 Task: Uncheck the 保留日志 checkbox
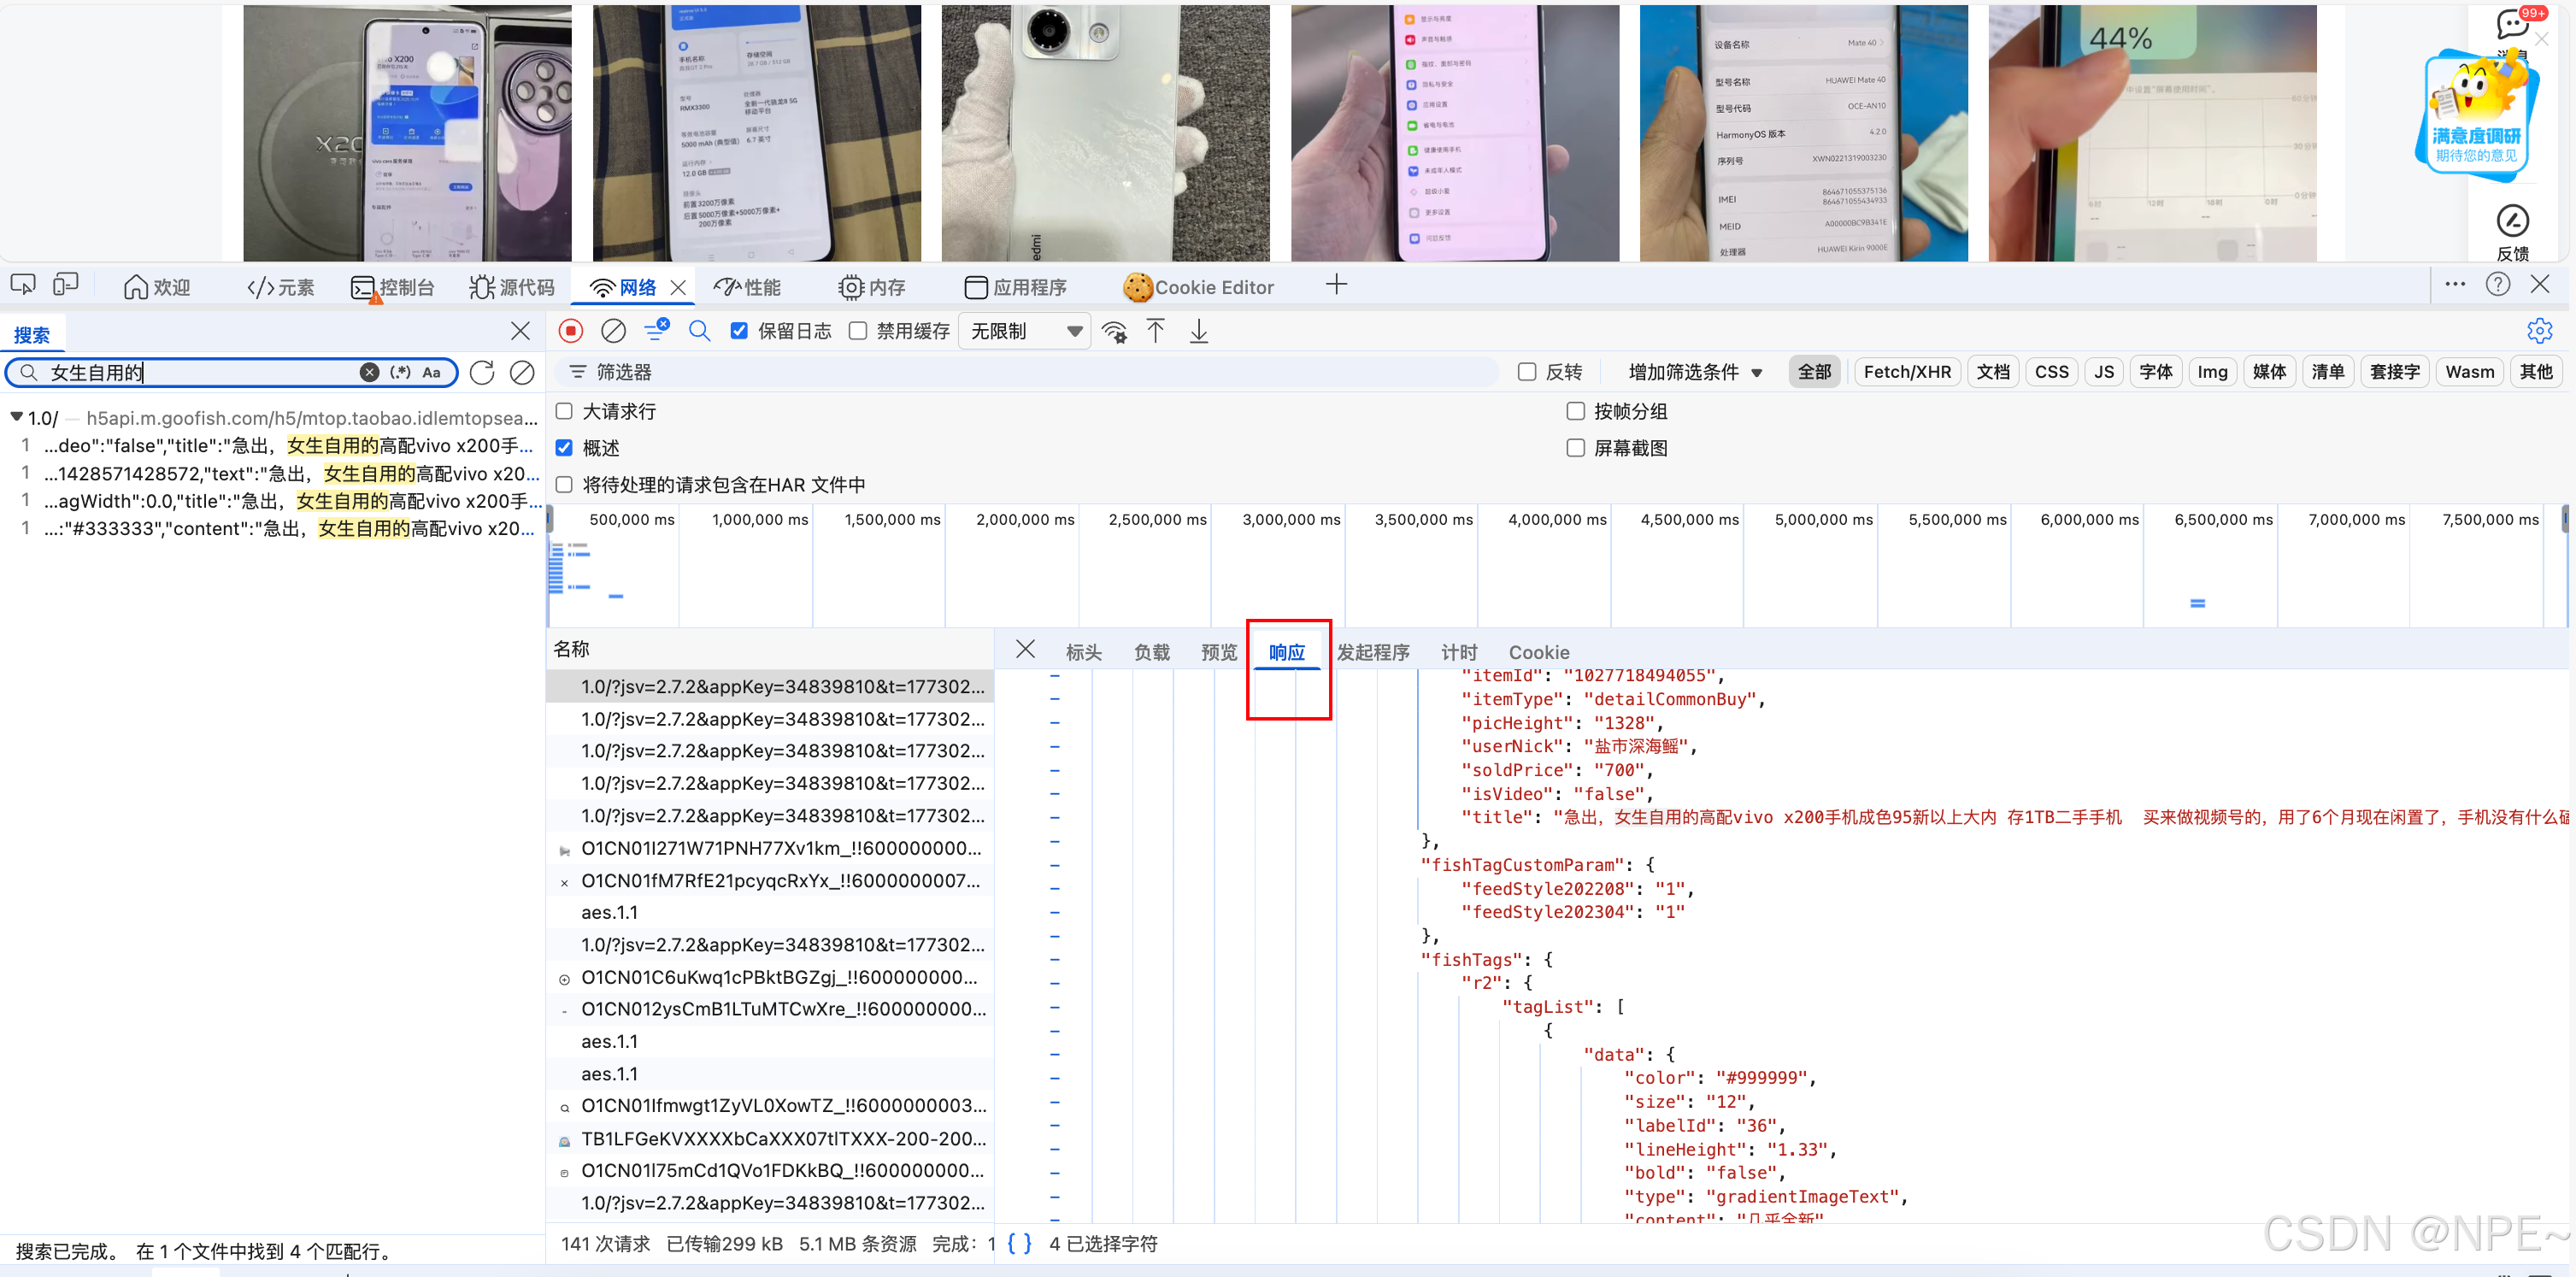point(739,331)
